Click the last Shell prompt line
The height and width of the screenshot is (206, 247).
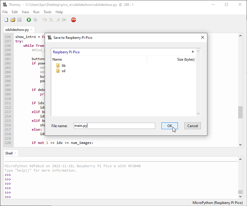[8, 197]
